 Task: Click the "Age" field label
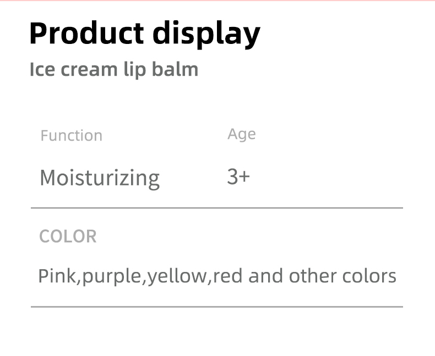click(241, 135)
